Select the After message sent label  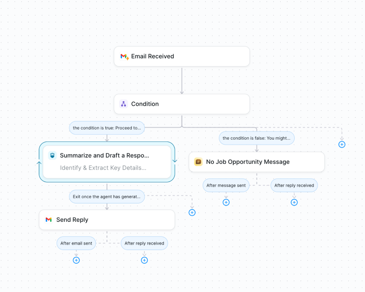[226, 186]
